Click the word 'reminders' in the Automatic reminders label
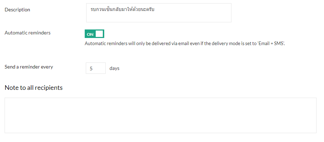 click(x=39, y=33)
